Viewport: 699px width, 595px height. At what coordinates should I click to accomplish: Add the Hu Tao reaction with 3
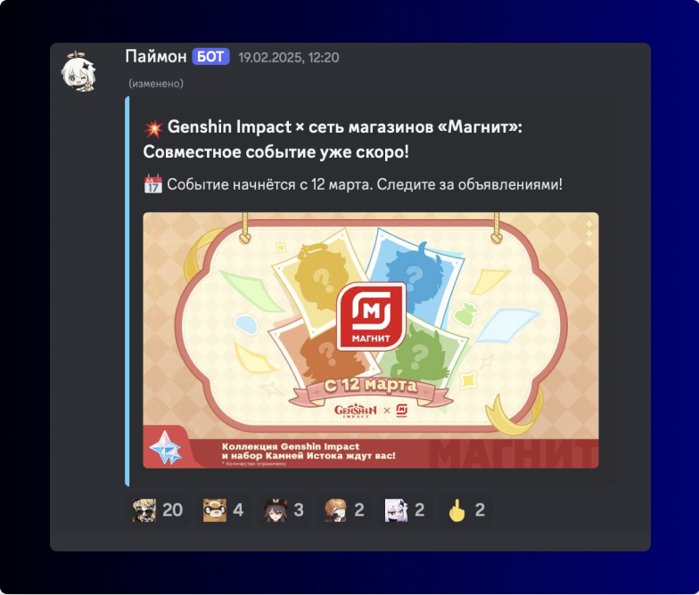[284, 509]
